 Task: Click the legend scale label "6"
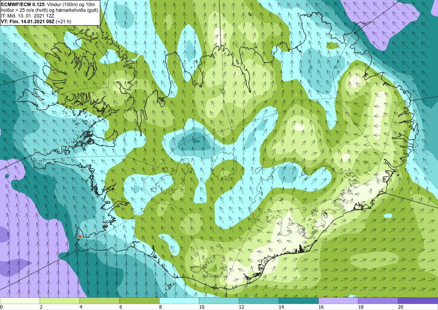coord(121,307)
